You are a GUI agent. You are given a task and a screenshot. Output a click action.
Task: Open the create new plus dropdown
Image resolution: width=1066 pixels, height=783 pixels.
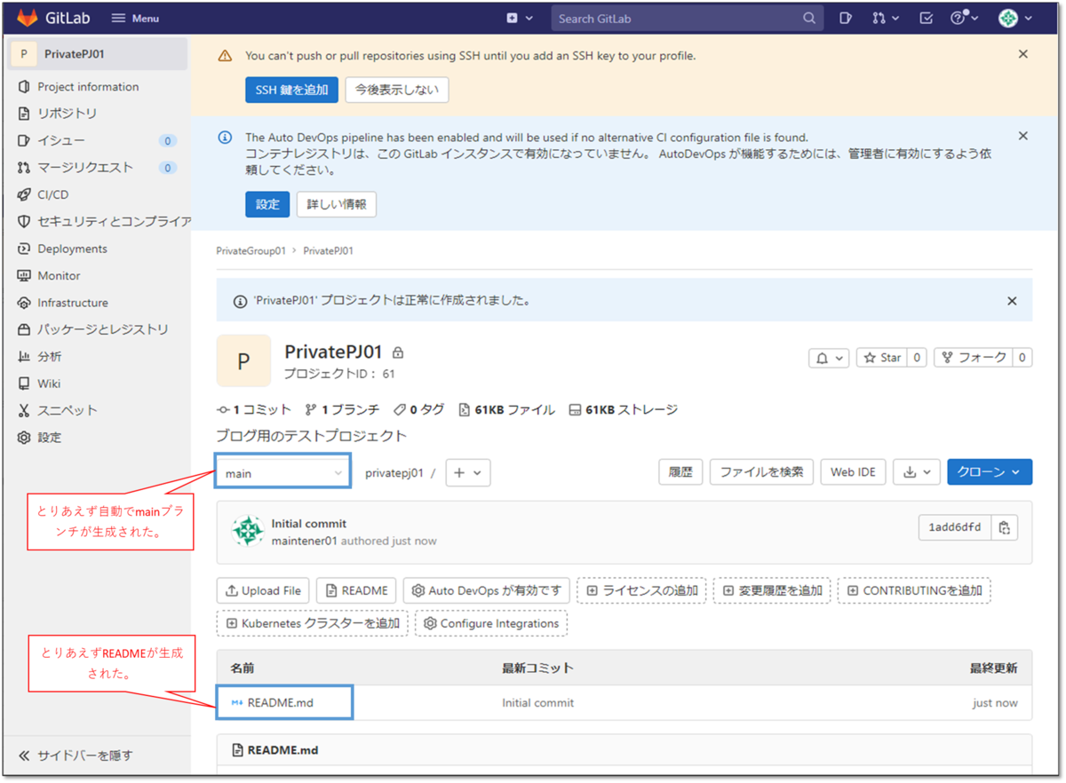coord(520,18)
